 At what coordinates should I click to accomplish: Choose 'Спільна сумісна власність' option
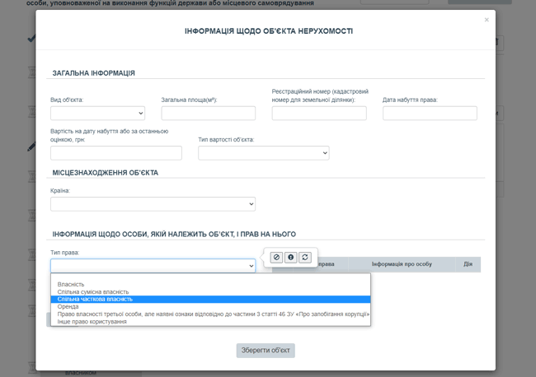[x=93, y=292]
